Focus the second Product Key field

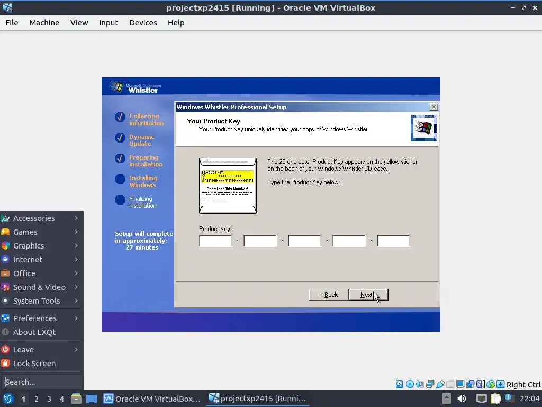pos(260,241)
